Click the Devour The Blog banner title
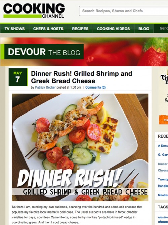The image size is (168, 225). [x=44, y=52]
